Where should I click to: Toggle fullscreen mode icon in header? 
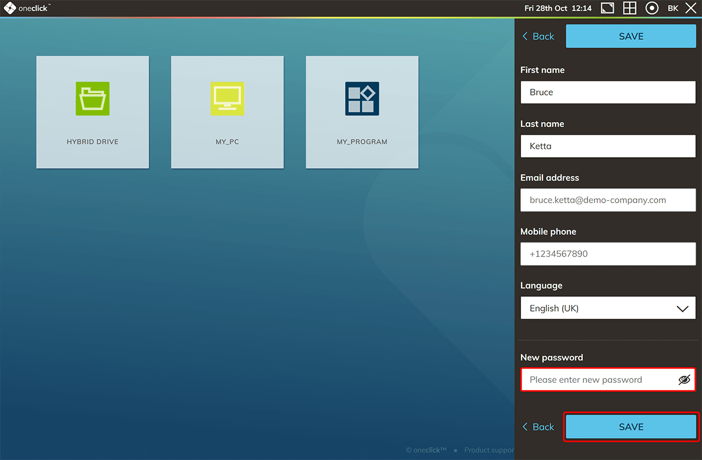(608, 8)
